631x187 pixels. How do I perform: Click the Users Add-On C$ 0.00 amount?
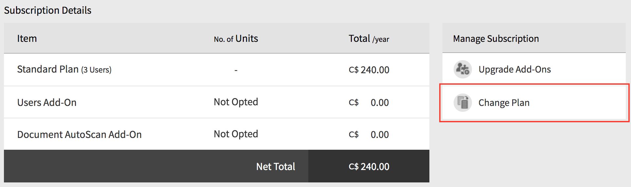click(369, 102)
